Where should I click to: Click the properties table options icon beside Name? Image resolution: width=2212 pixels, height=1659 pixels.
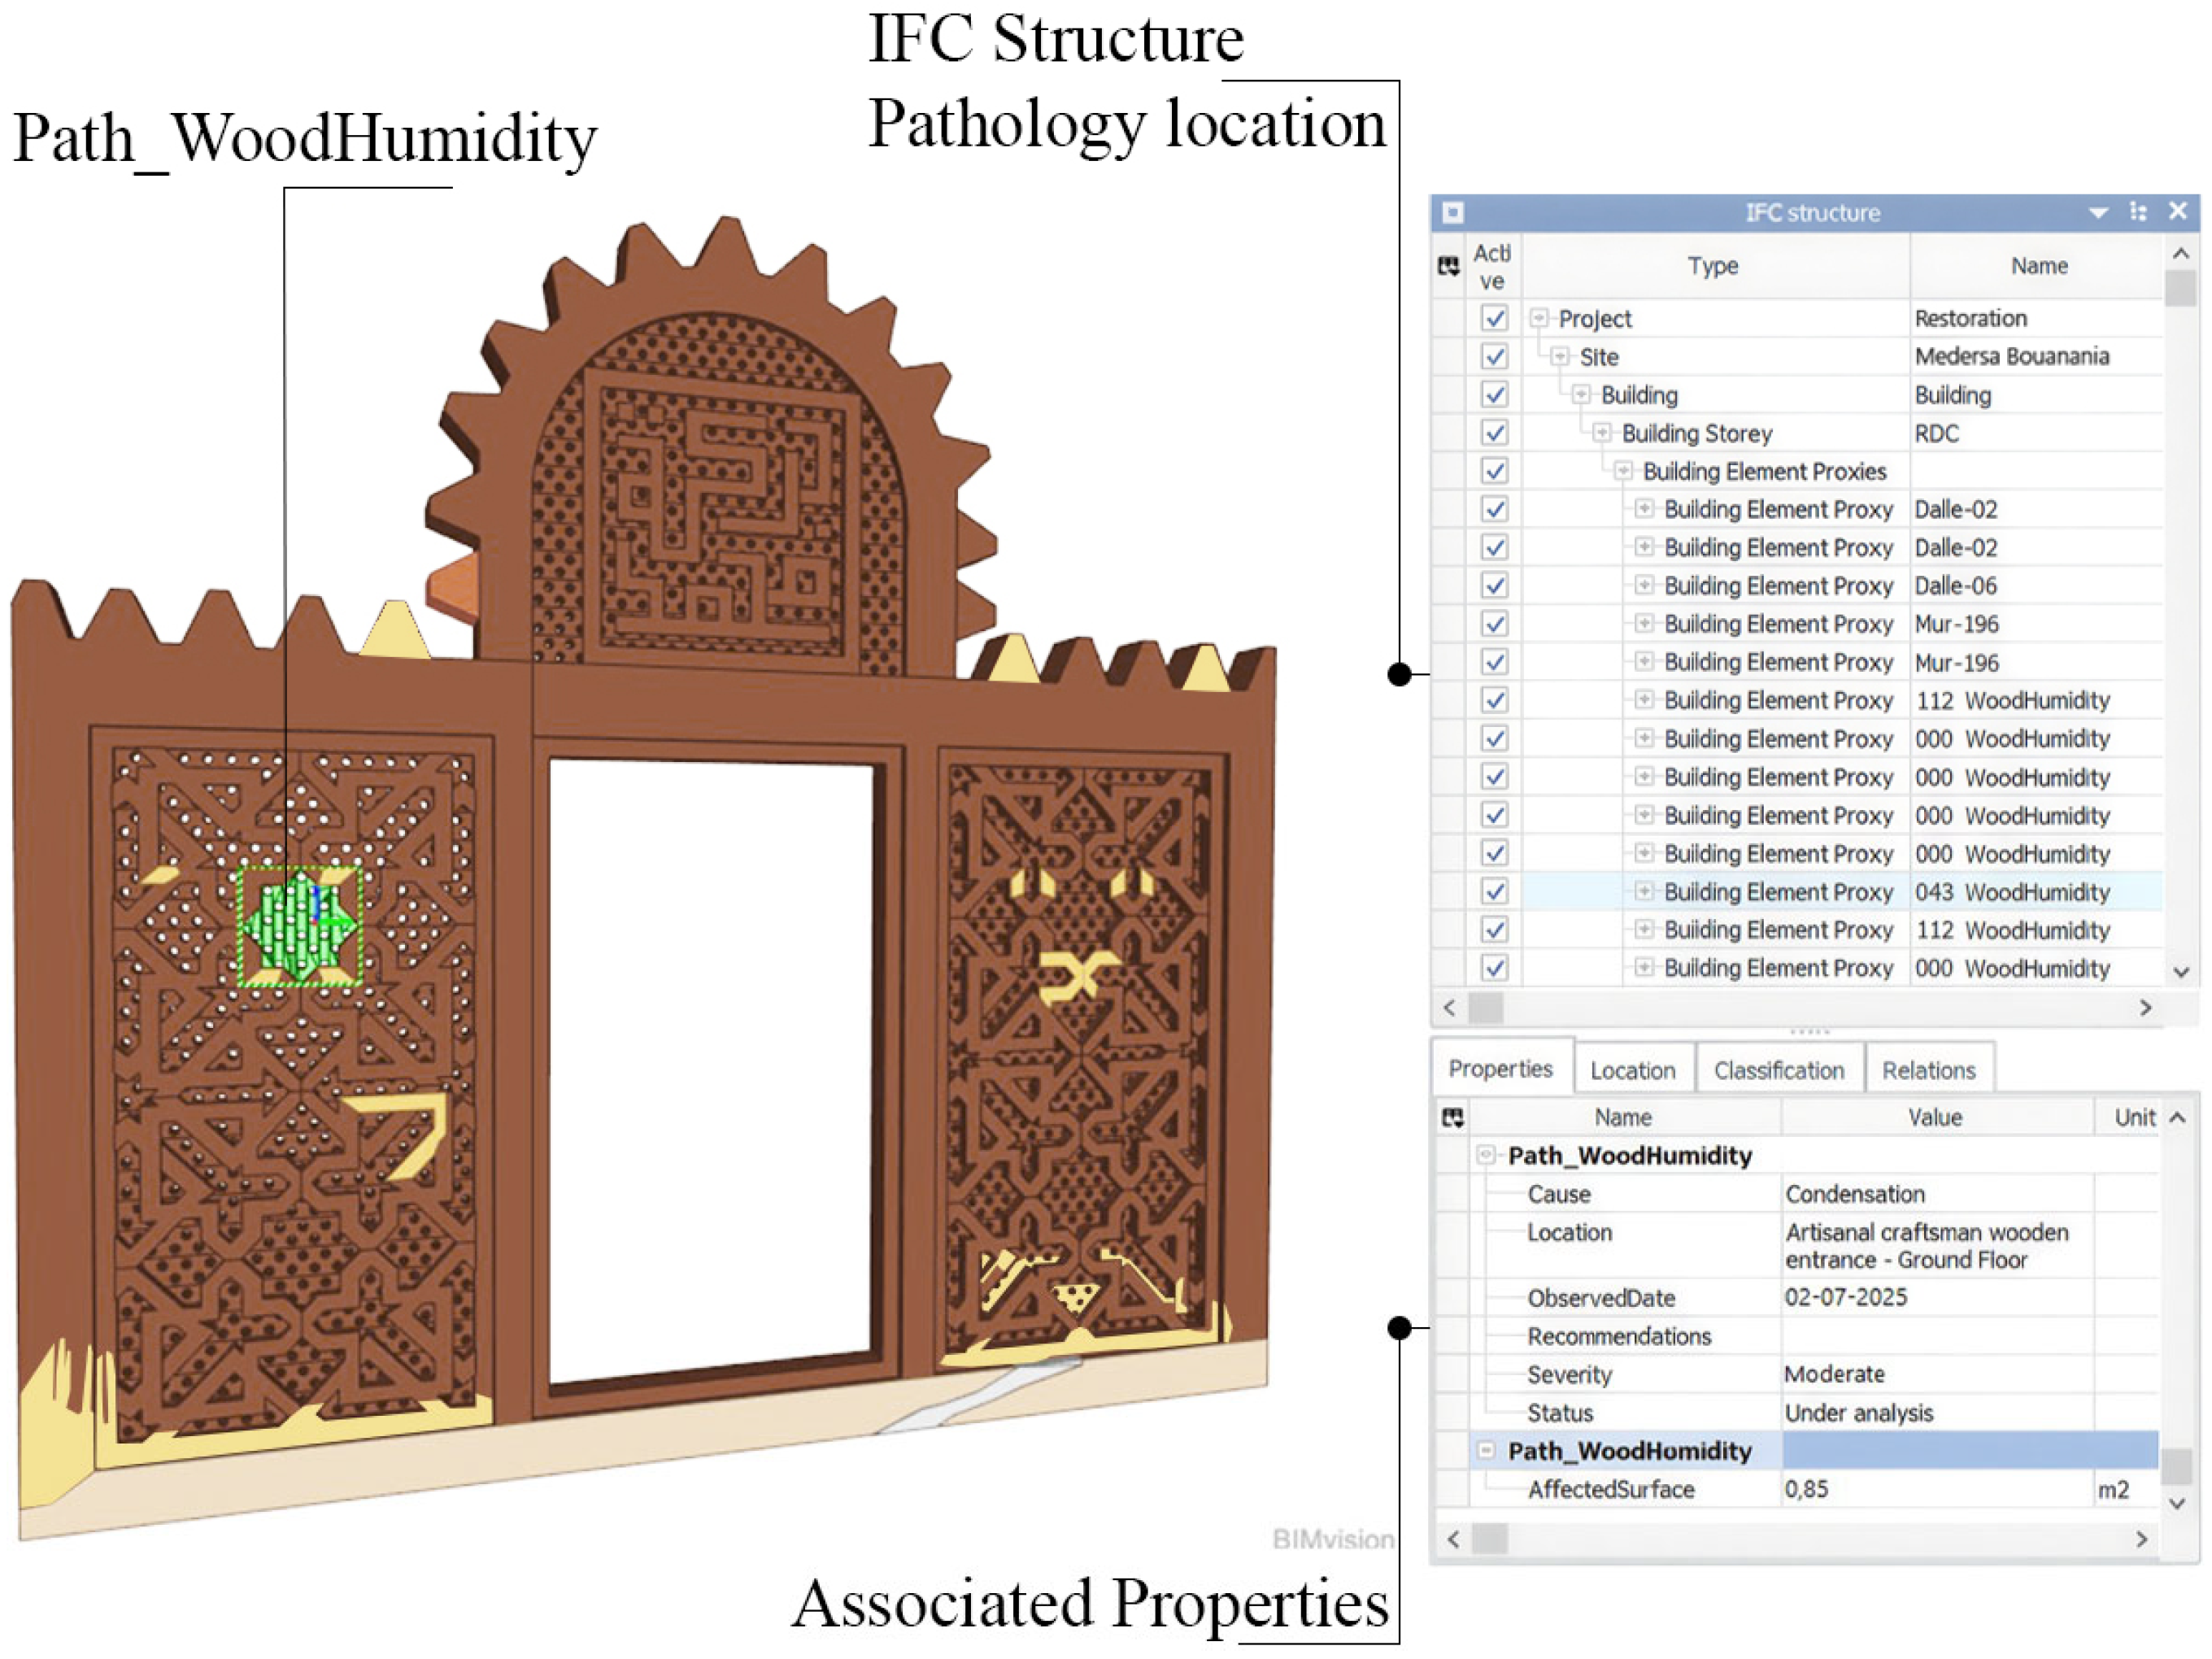[x=1453, y=1118]
